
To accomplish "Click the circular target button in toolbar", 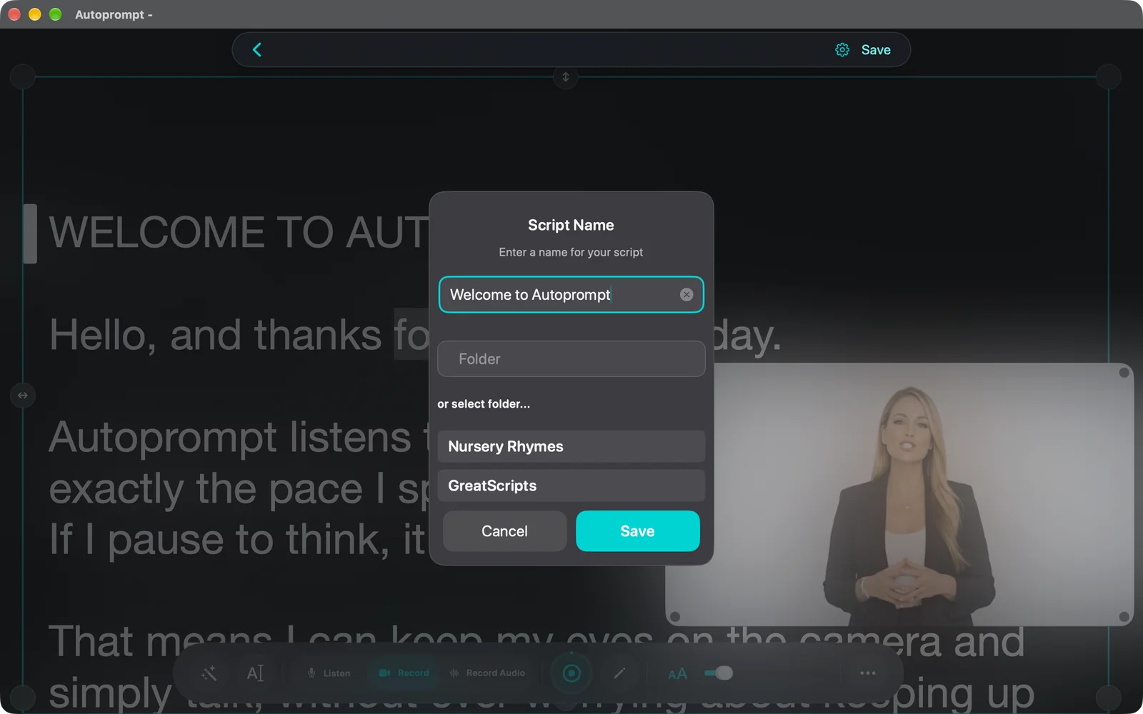I will pyautogui.click(x=571, y=673).
